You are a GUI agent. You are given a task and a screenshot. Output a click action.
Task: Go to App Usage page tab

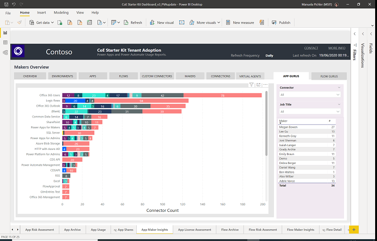98,229
